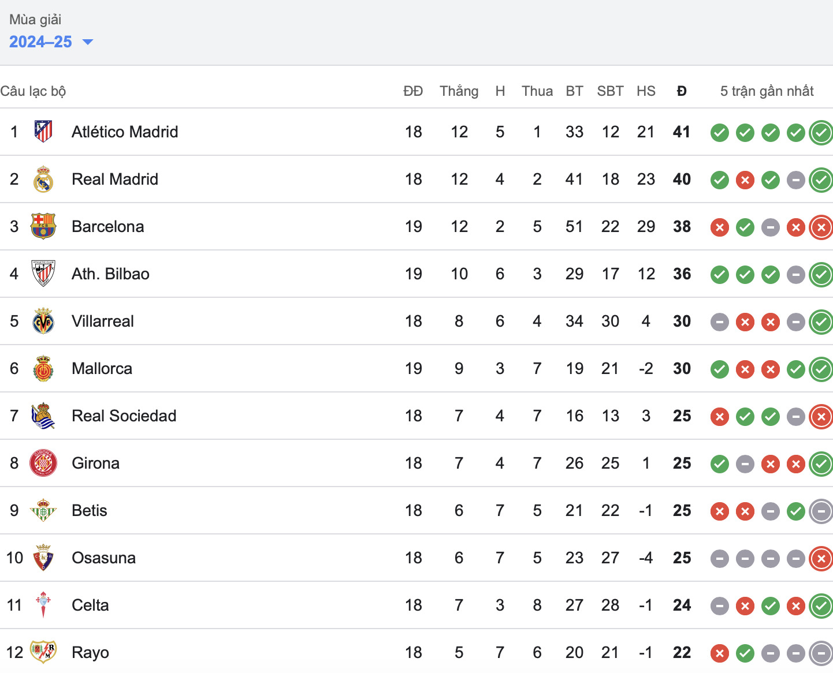Viewport: 833px width, 673px height.
Task: Click the Thắng column header
Action: coord(459,91)
